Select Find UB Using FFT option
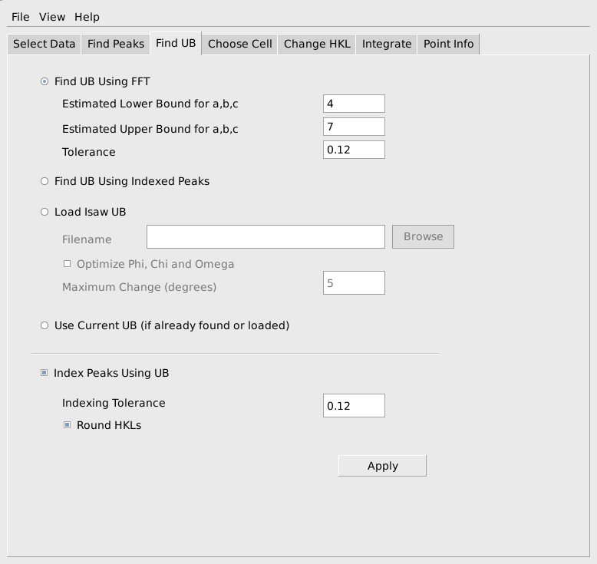This screenshot has height=564, width=597. [45, 81]
